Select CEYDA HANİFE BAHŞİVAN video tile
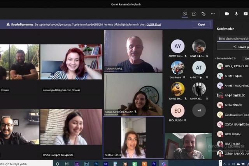The height and width of the screenshot is (166, 249). (x=71, y=127)
